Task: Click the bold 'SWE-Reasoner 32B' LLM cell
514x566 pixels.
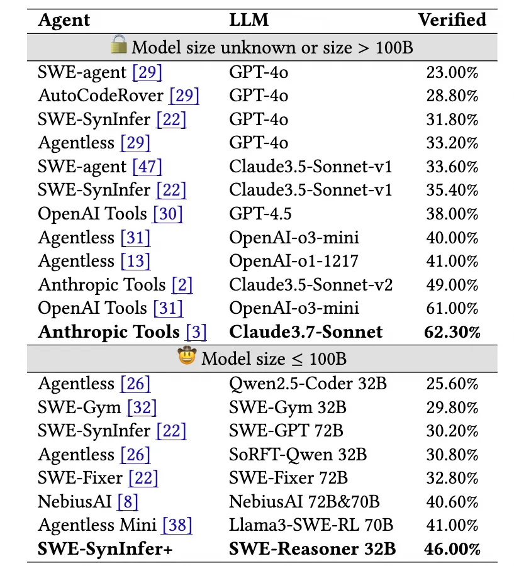Action: tap(313, 549)
